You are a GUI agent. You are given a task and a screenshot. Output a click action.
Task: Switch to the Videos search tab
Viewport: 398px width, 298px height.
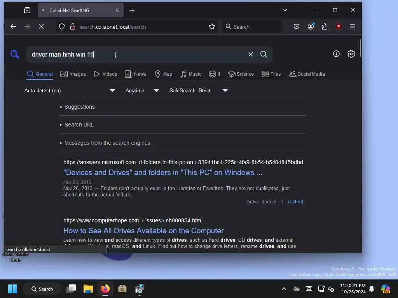tap(105, 74)
